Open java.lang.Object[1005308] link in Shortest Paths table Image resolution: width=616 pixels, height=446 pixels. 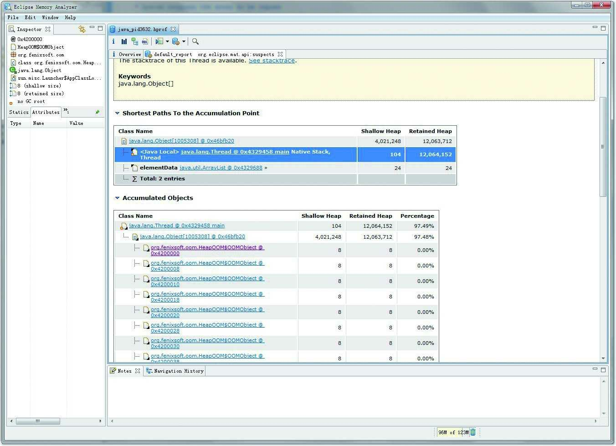(x=181, y=141)
